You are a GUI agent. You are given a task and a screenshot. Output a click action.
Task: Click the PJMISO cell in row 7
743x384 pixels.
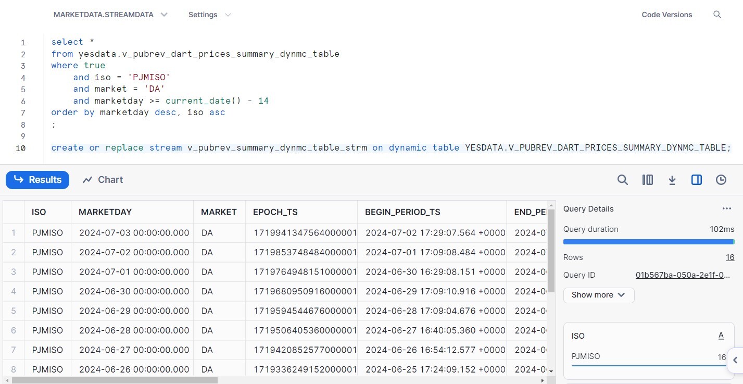[47, 350]
